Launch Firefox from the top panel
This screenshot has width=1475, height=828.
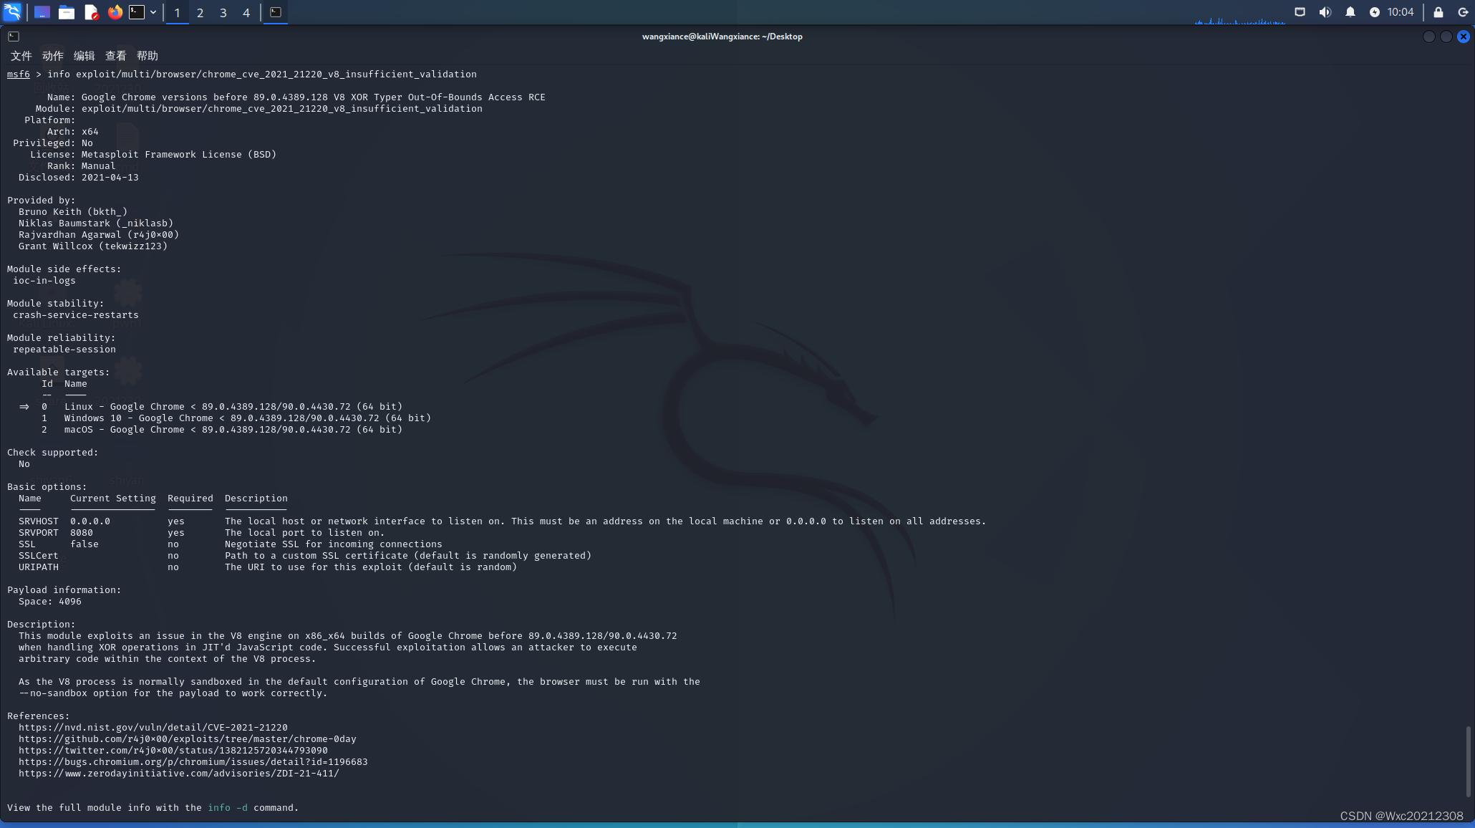pyautogui.click(x=115, y=12)
